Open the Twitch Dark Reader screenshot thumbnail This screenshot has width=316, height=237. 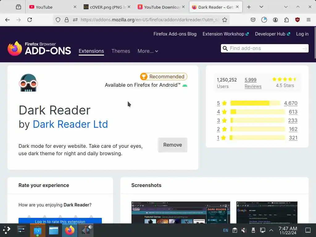point(181,212)
